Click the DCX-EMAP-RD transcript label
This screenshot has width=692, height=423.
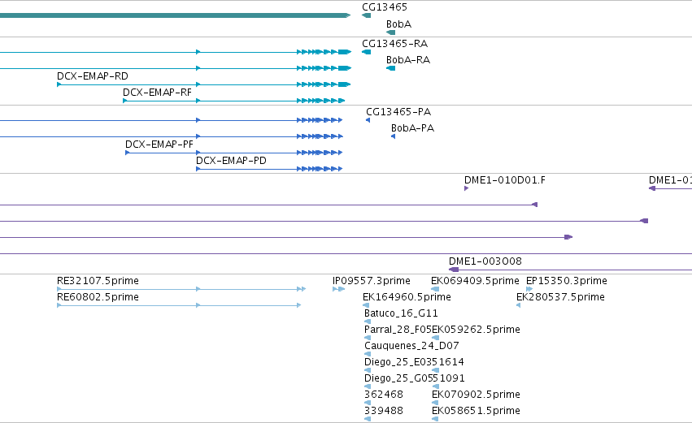[x=92, y=76]
